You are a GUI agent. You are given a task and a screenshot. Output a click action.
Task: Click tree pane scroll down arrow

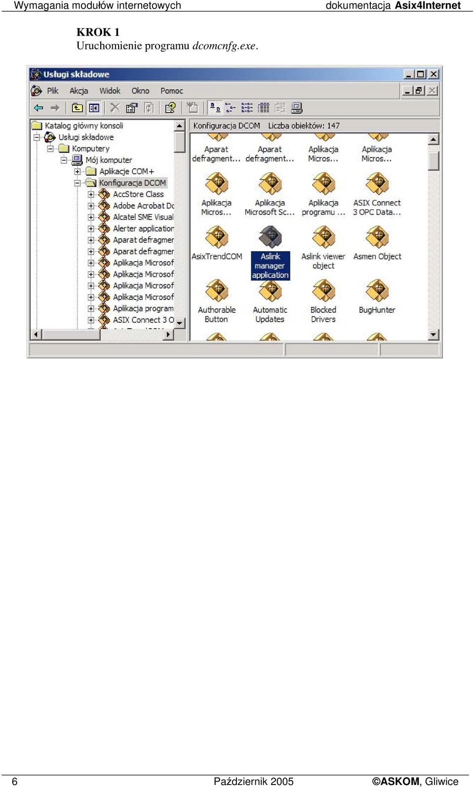pos(180,323)
